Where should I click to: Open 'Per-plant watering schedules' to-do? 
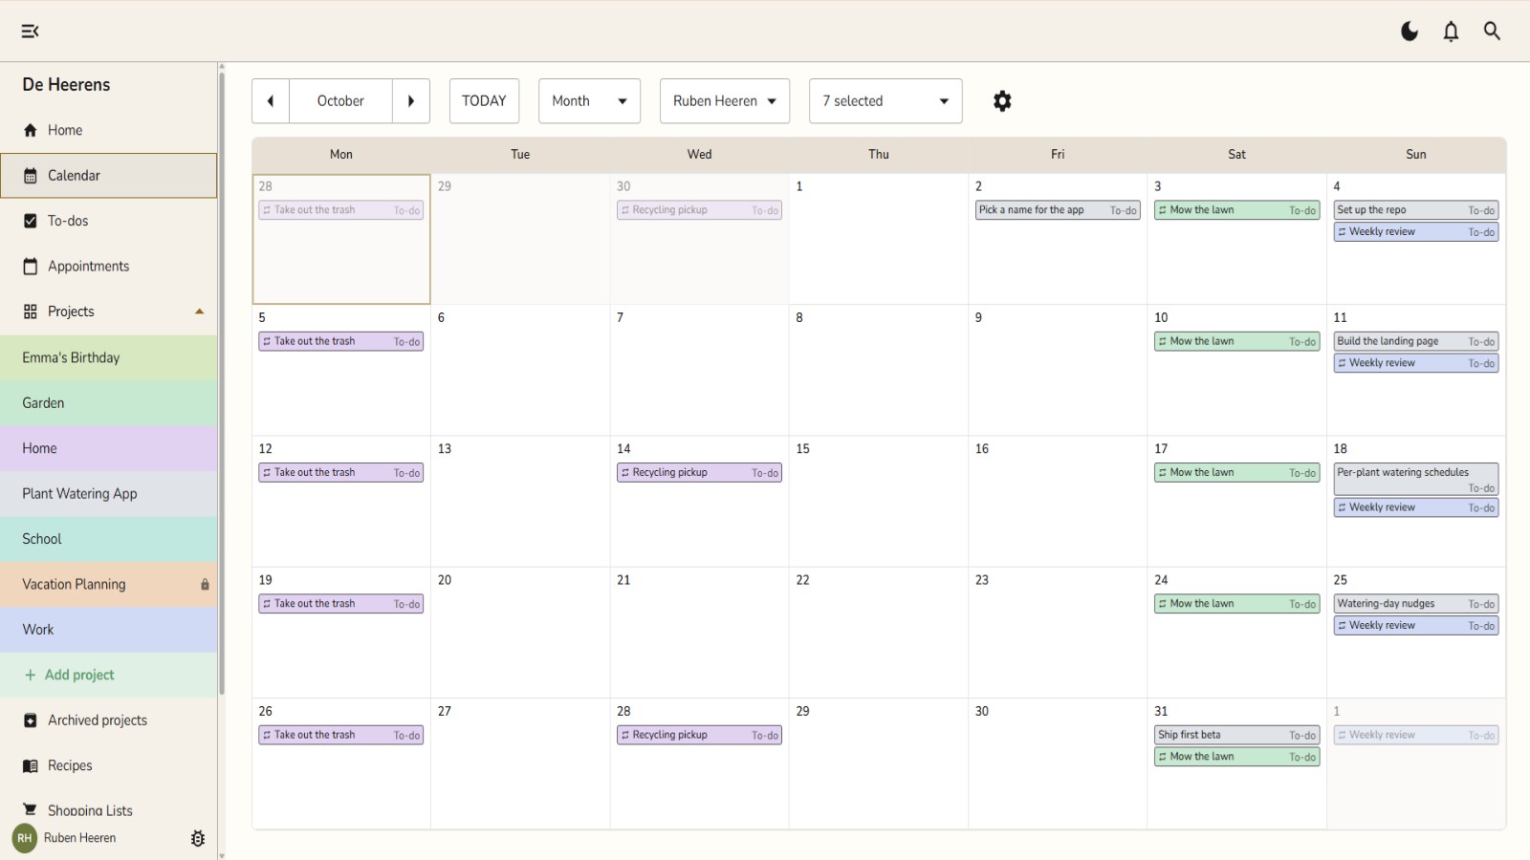[x=1416, y=479]
